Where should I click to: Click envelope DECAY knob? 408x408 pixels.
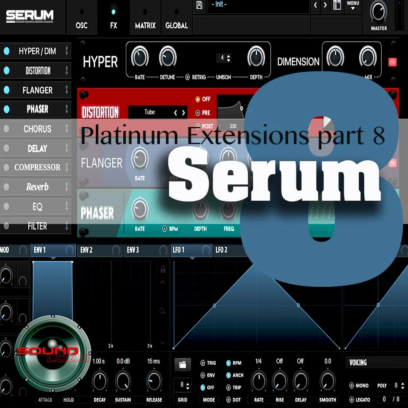pos(100,381)
